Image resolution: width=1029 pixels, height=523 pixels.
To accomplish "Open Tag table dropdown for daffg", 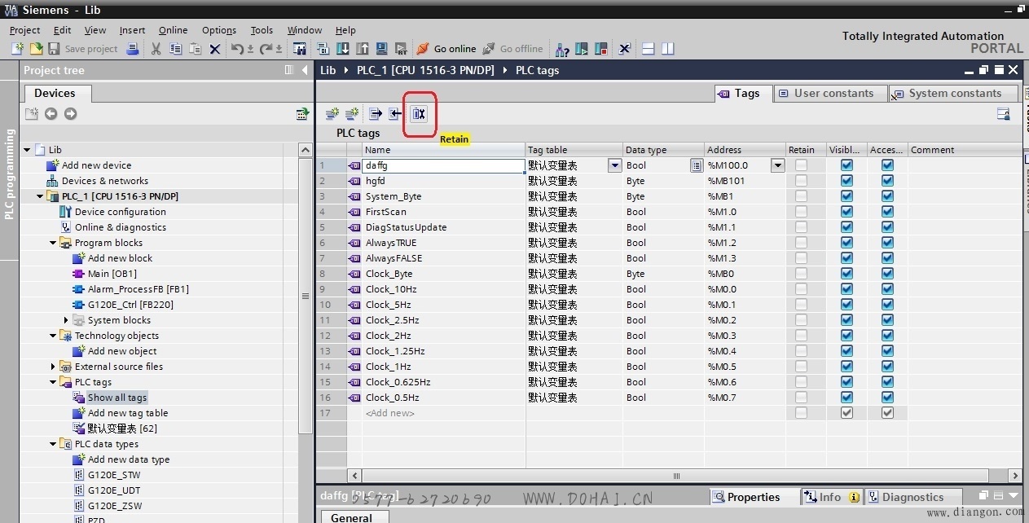I will coord(615,165).
